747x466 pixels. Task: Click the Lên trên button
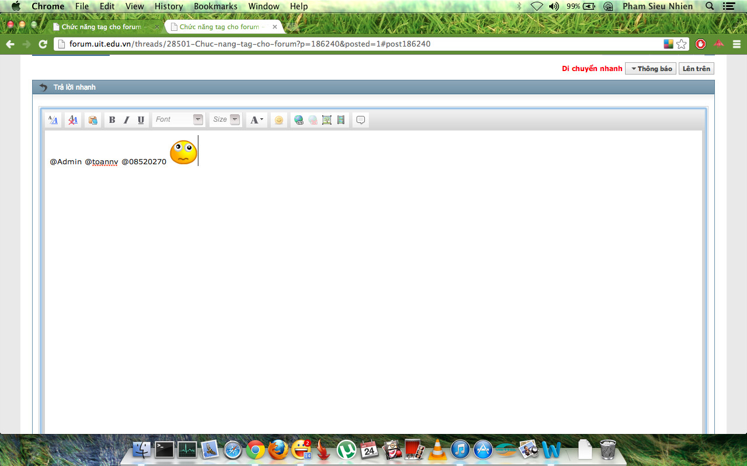click(x=696, y=69)
